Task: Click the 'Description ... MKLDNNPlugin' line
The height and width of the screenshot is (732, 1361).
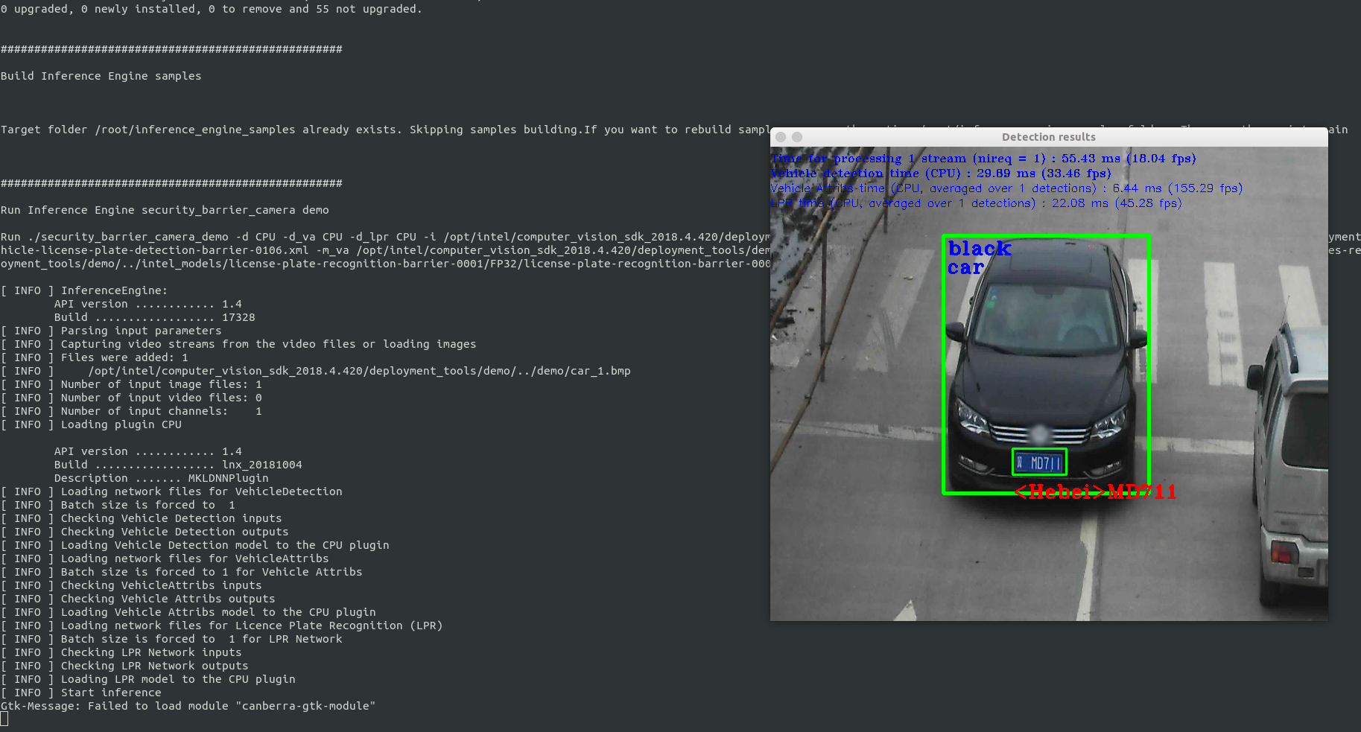Action: (x=161, y=478)
